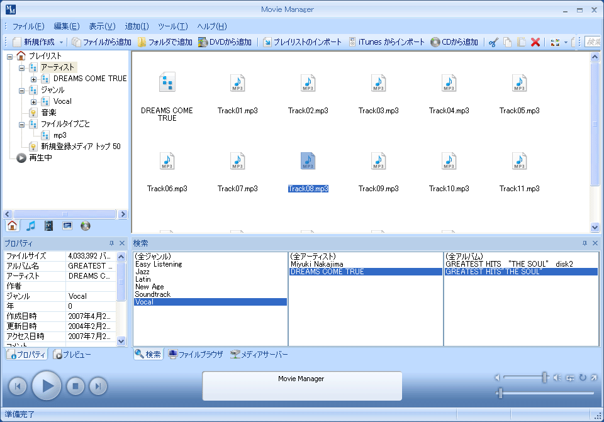
Task: Click CDから追加 toolbar button
Action: pos(454,42)
